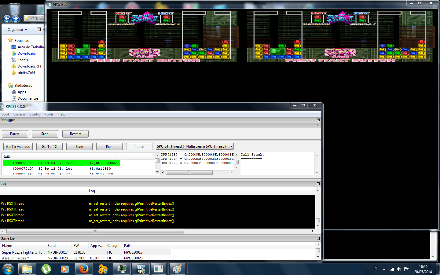Click GPR[125] register value line
The image size is (440, 275).
[197, 155]
